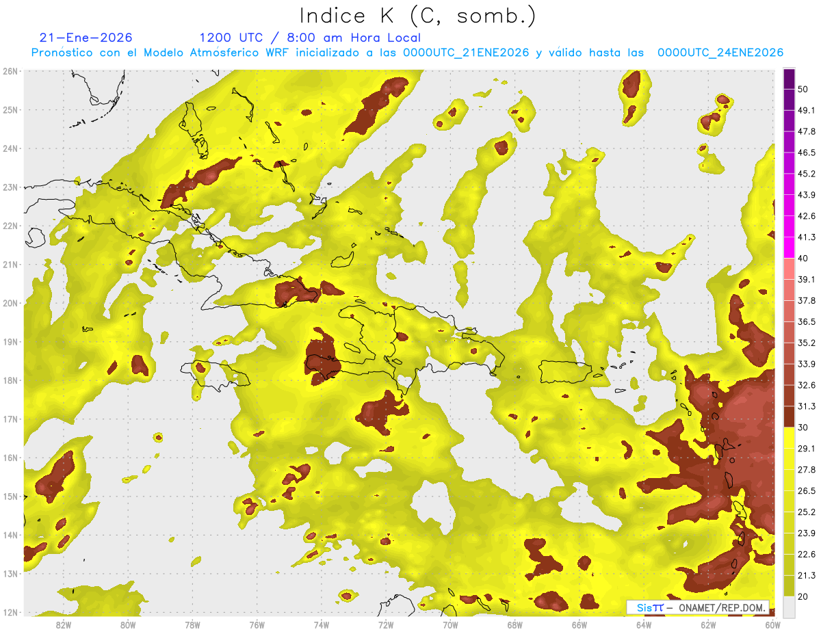Screen dimensions: 821x634
Task: Click the 'SisTT - ONAMET/REP.DOM.' label
Action: coord(697,607)
